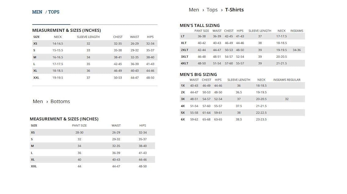Click the blue TOPS breadcrumb link
Screen dimensions: 347x194
tap(54, 12)
